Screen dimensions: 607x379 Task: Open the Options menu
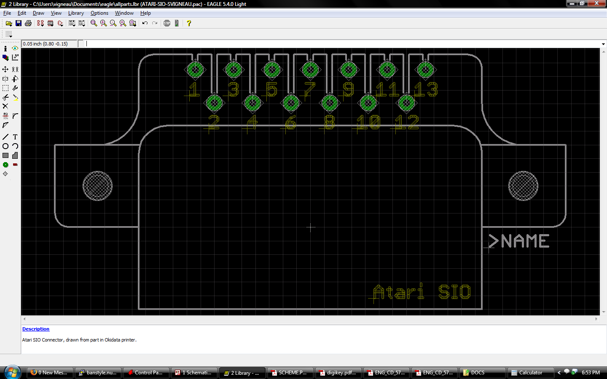(x=99, y=13)
